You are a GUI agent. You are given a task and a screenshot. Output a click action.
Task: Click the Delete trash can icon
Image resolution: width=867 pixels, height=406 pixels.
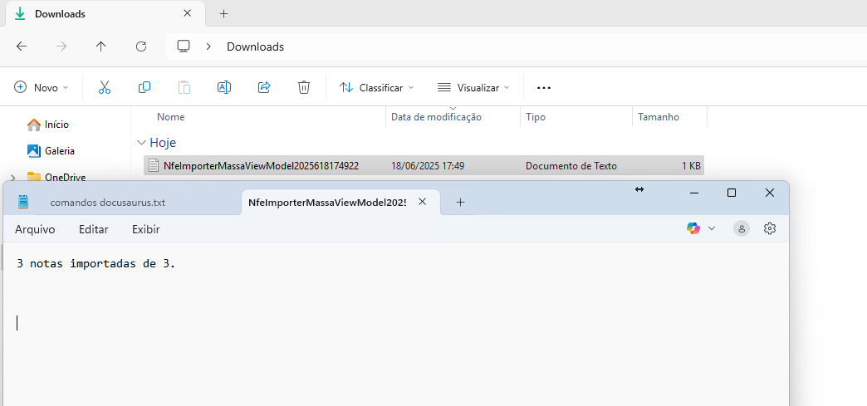(x=304, y=87)
